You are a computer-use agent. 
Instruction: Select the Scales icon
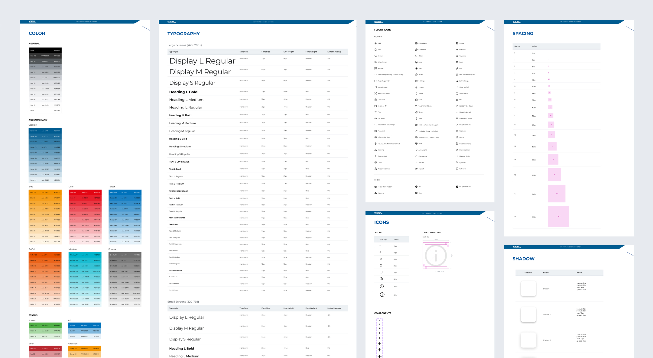click(457, 43)
